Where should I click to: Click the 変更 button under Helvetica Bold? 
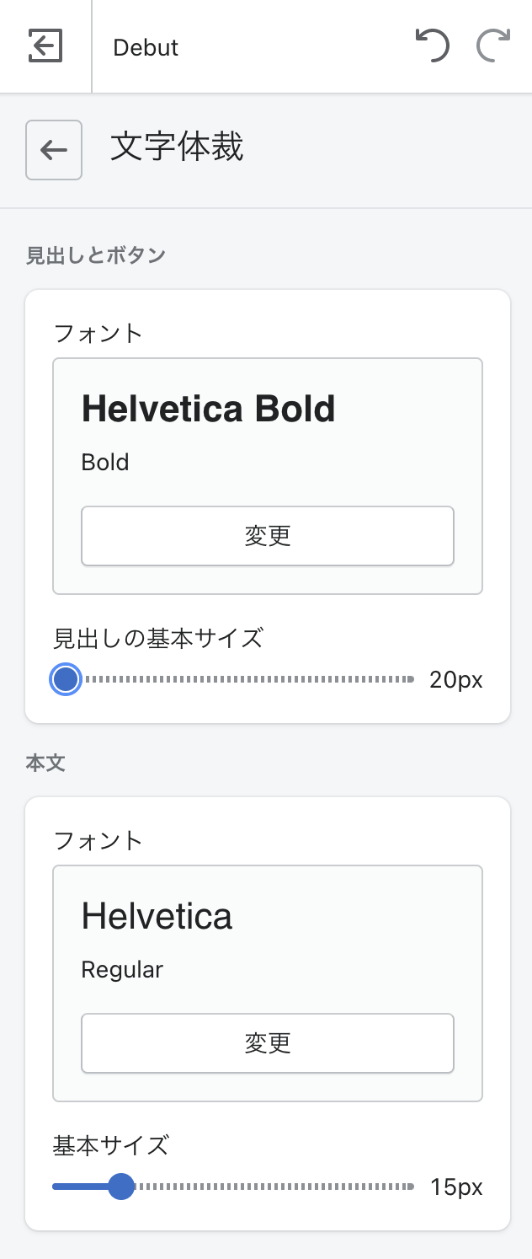(268, 536)
